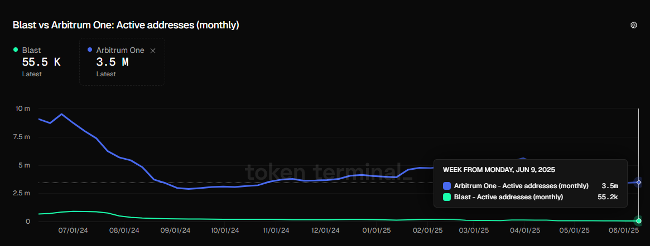Viewport: 650px width, 246px height.
Task: Open the chart settings gear icon
Action: pos(633,25)
